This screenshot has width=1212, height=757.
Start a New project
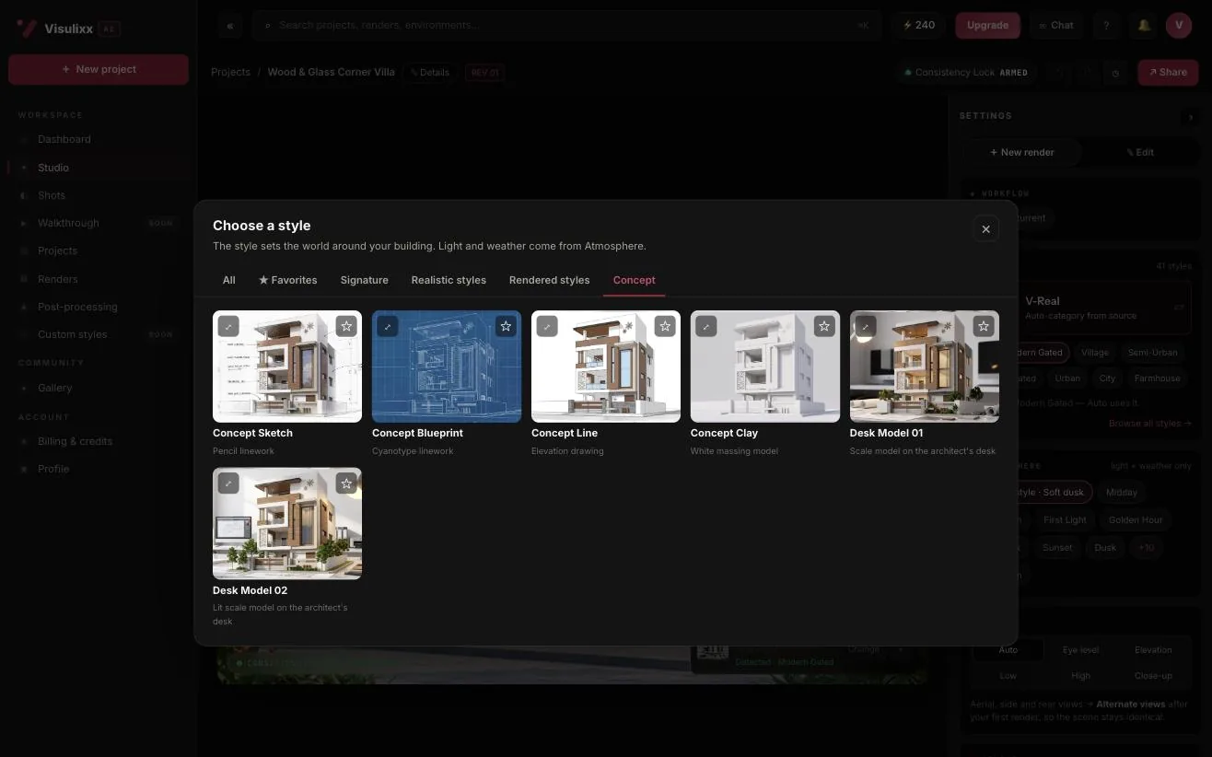tap(99, 70)
